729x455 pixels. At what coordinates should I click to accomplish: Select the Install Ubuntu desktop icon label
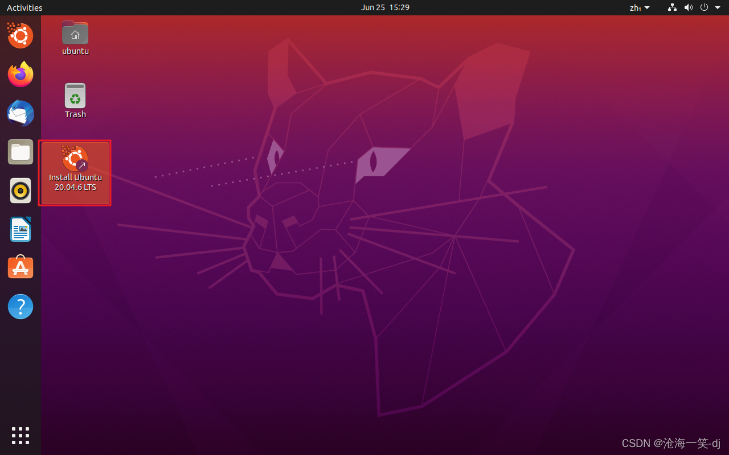click(x=75, y=182)
